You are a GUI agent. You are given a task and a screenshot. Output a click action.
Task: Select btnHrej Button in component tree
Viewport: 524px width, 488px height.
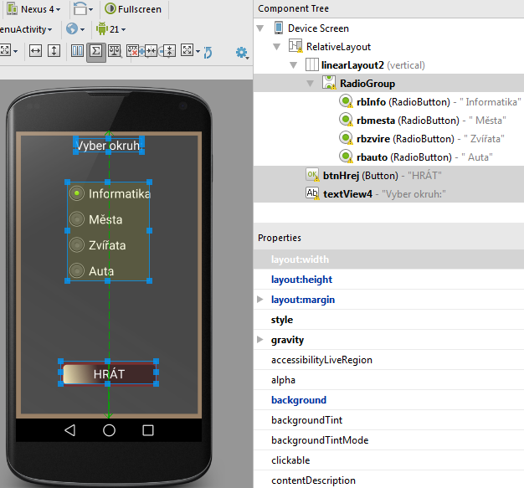pyautogui.click(x=382, y=176)
